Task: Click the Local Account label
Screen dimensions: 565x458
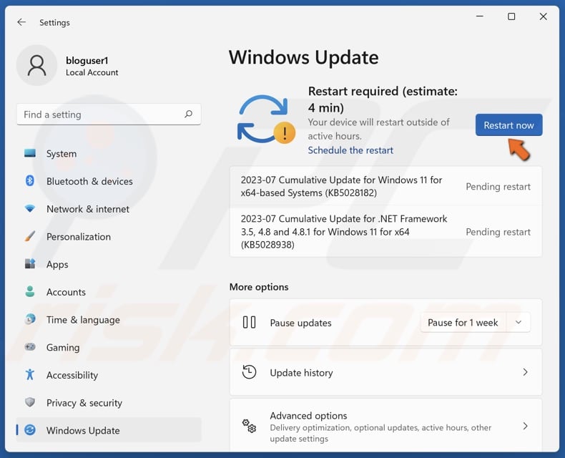Action: coord(92,72)
